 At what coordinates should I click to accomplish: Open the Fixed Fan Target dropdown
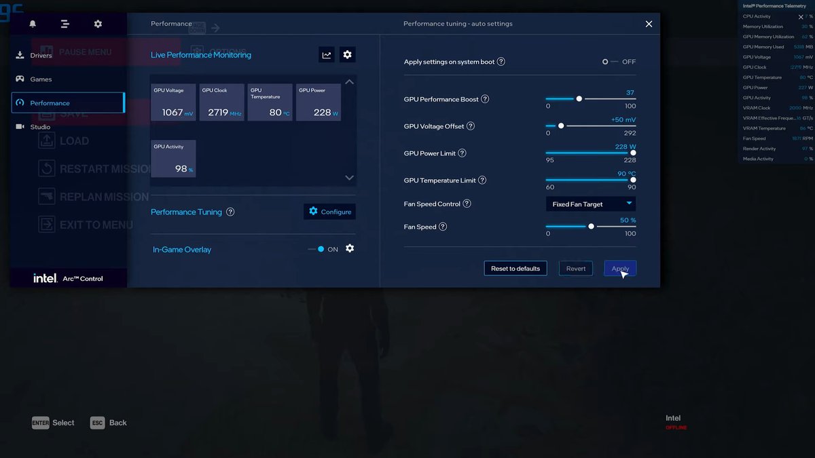point(591,204)
